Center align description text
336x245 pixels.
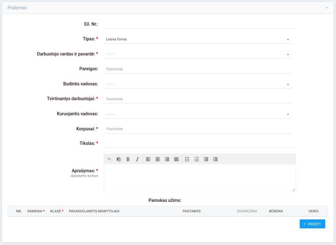(157, 159)
